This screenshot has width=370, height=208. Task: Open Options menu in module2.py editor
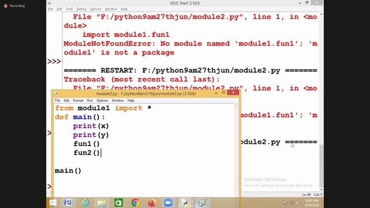coord(102,101)
